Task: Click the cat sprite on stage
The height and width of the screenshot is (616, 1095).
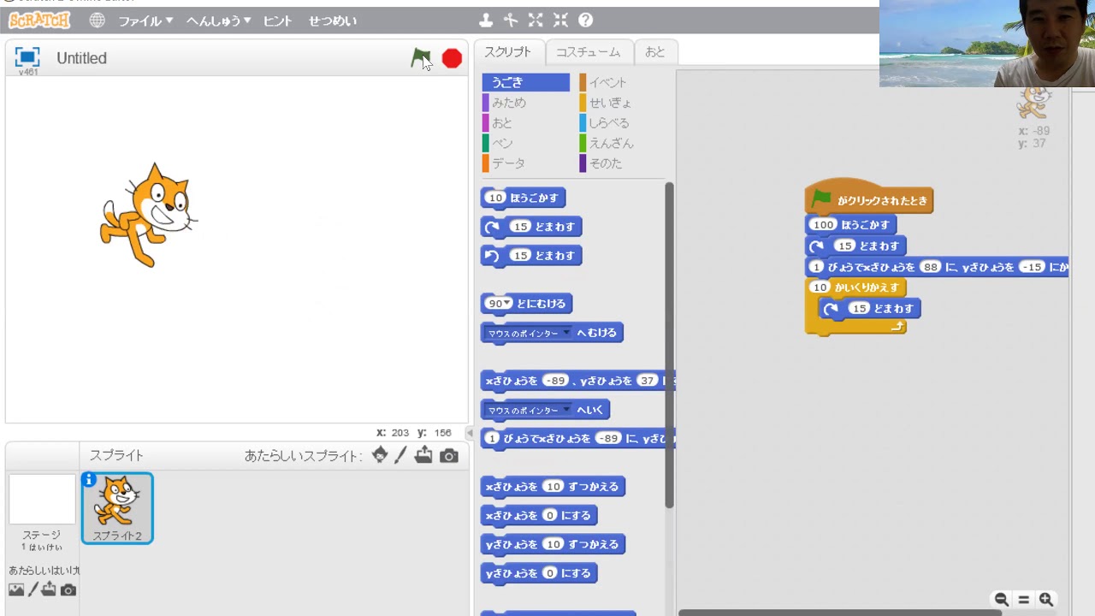Action: [x=149, y=214]
